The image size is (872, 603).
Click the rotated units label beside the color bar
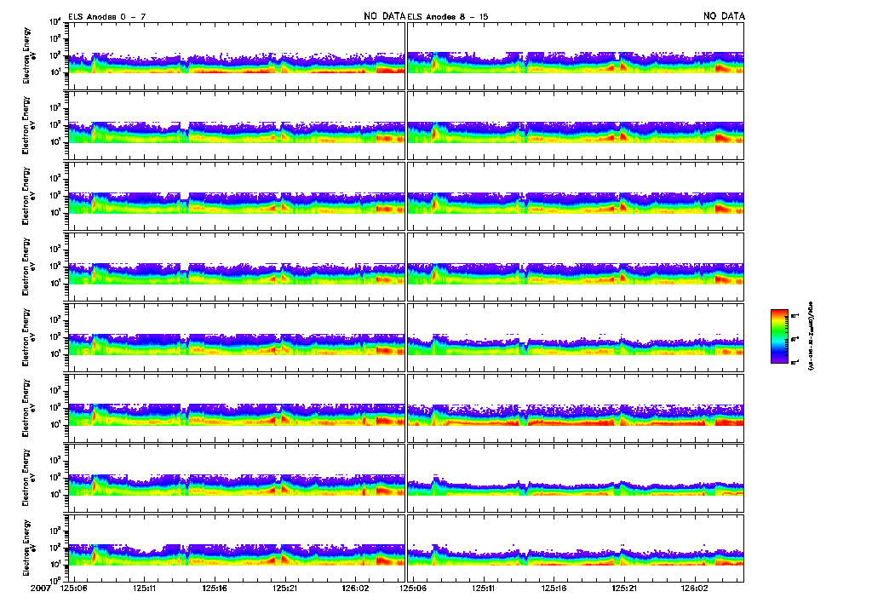(x=810, y=336)
